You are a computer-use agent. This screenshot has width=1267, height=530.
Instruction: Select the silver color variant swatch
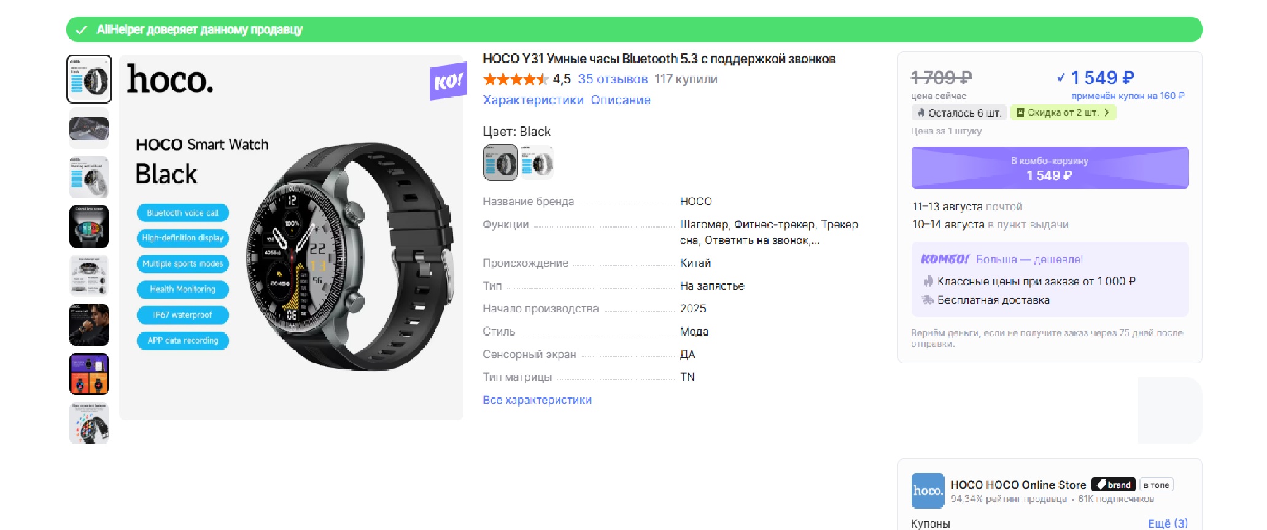[537, 163]
